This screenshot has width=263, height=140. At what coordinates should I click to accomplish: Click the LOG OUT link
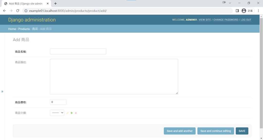(246, 20)
